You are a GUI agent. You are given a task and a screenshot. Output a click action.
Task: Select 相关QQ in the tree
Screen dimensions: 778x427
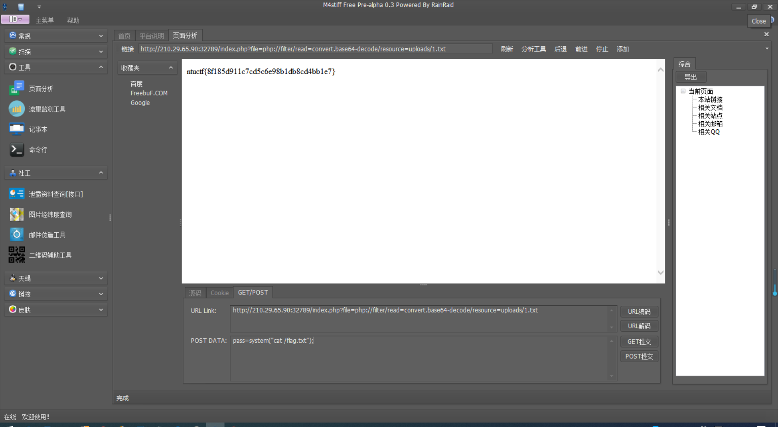(x=709, y=132)
